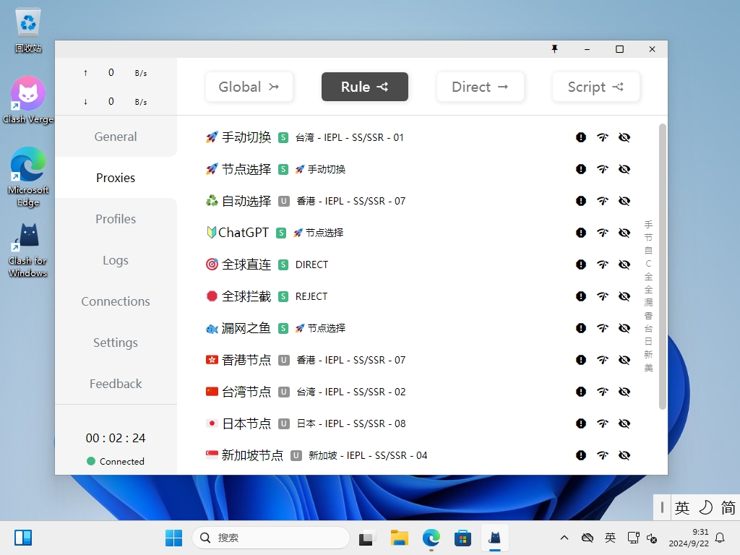Expand the 漏网之鱼 proxy group
The width and height of the screenshot is (740, 555).
tap(246, 328)
